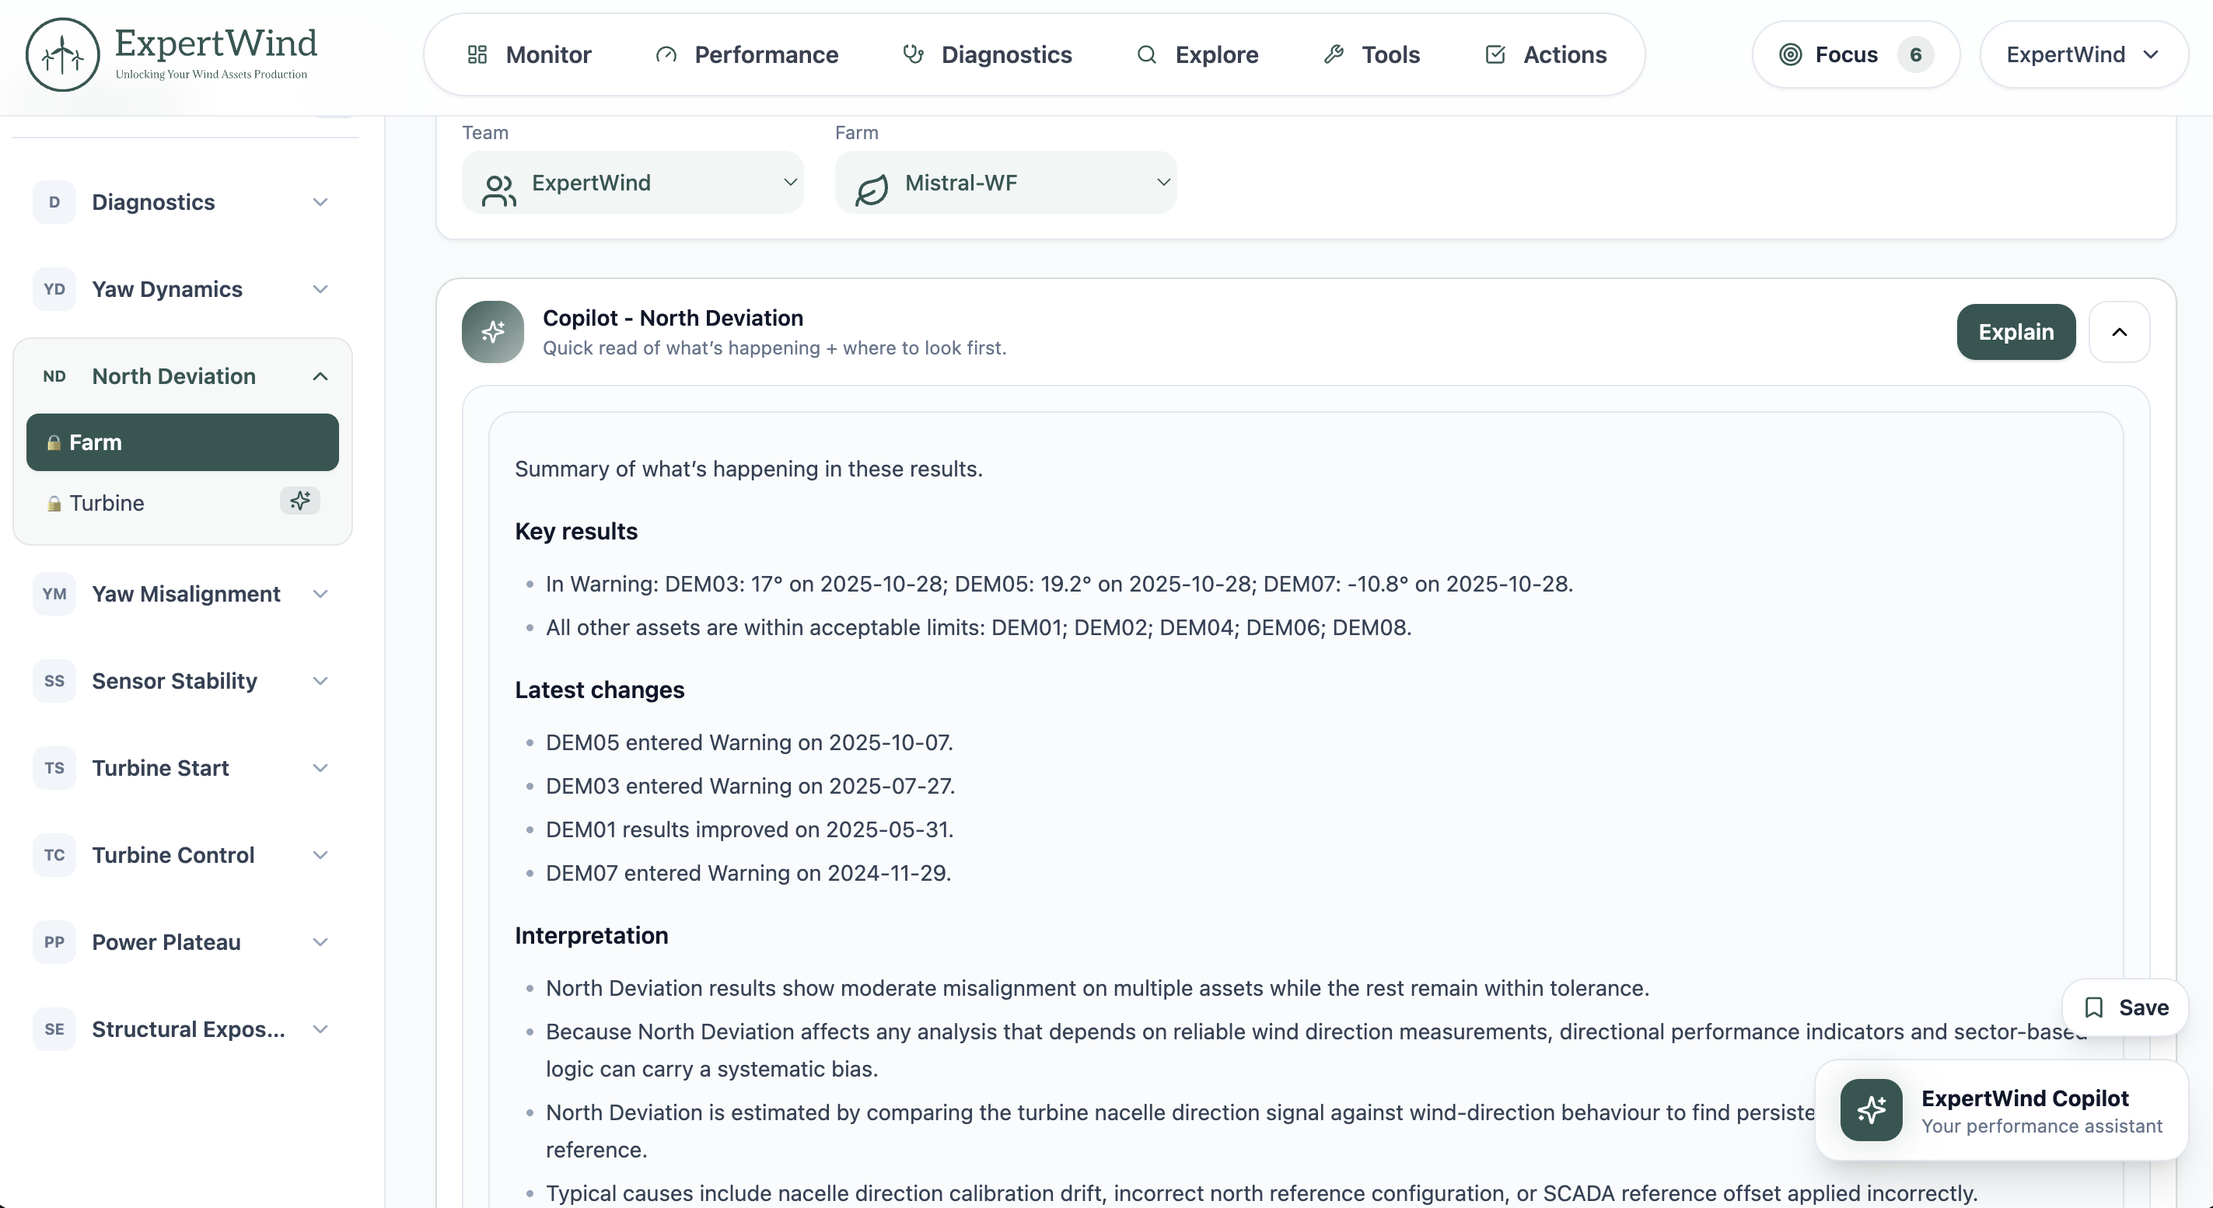Click the Copilot sparkle icon in header
This screenshot has width=2213, height=1208.
pos(492,332)
